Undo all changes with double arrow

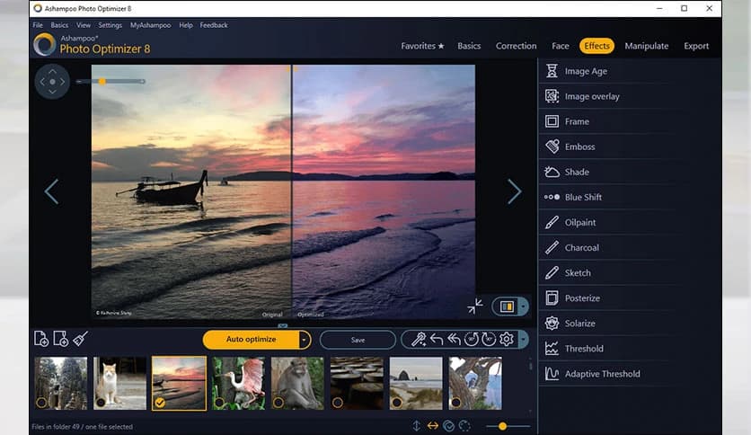click(454, 339)
